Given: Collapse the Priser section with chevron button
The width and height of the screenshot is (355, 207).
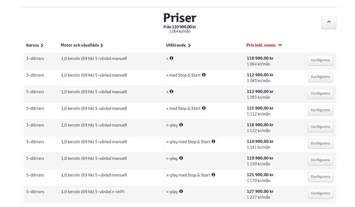Looking at the screenshot, I should (329, 22).
